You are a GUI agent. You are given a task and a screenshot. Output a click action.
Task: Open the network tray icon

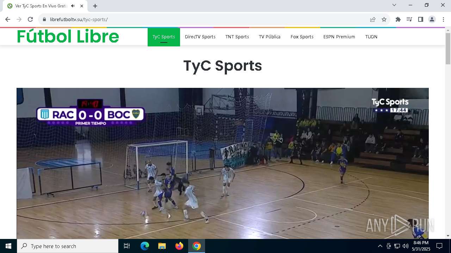pos(397,246)
